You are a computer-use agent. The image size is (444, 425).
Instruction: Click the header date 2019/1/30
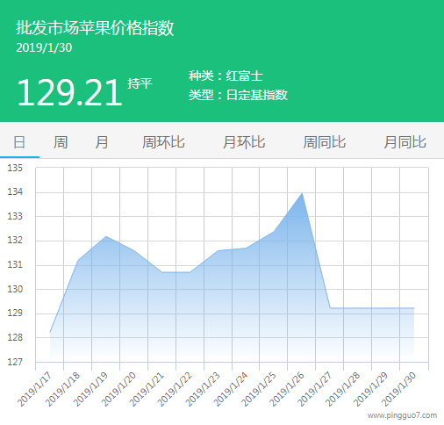tap(44, 48)
